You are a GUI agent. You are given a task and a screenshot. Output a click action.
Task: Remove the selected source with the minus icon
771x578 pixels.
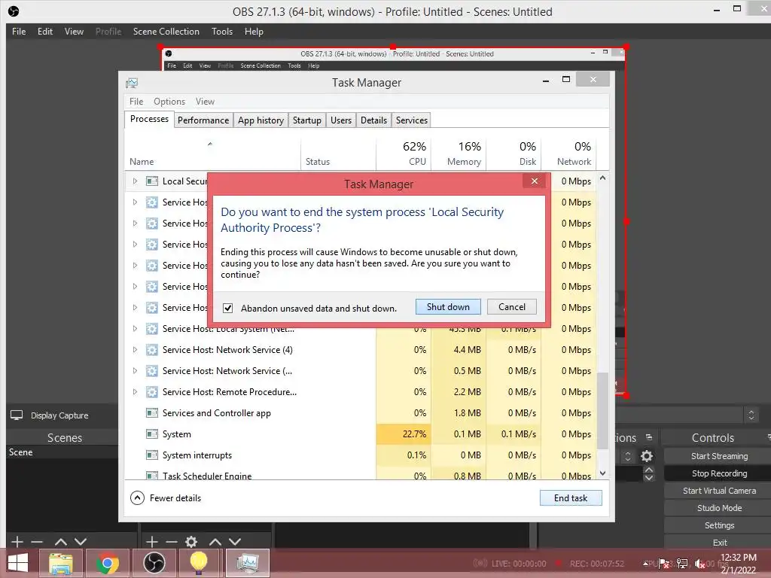(x=171, y=542)
